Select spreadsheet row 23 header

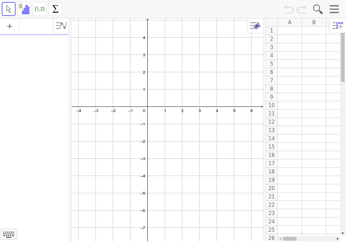(x=272, y=213)
